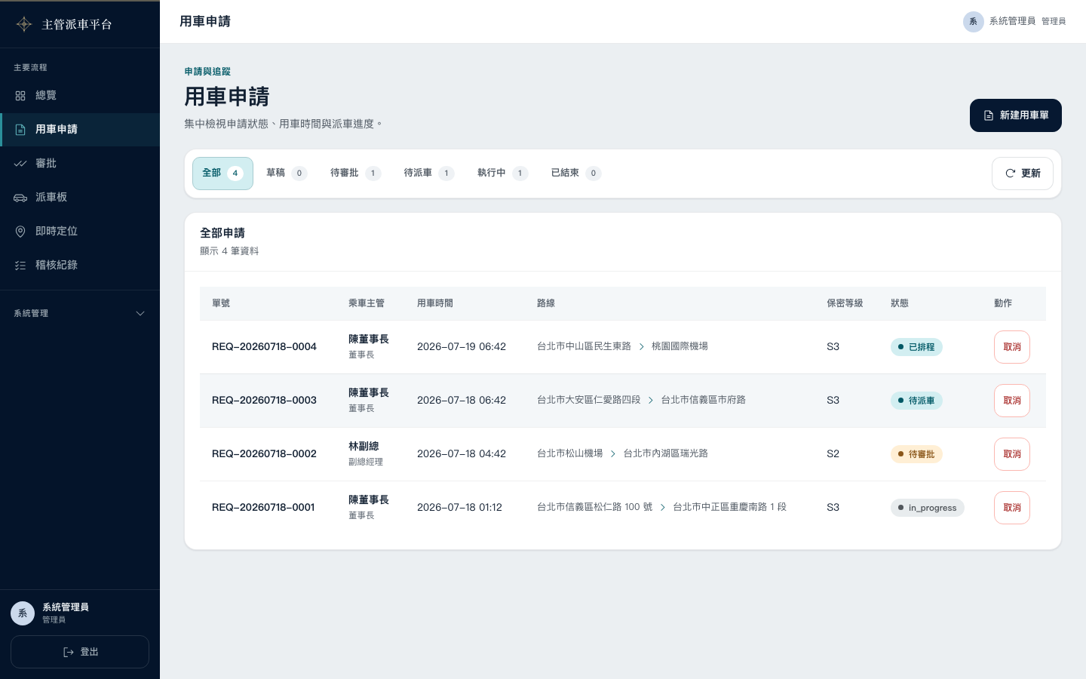The height and width of the screenshot is (679, 1086).
Task: Click the 用車申請 document icon in sidebar
Action: (x=20, y=130)
